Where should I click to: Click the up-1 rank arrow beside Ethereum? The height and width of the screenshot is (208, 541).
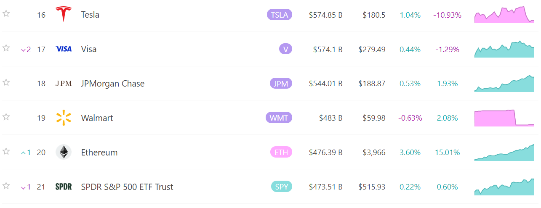coord(26,153)
